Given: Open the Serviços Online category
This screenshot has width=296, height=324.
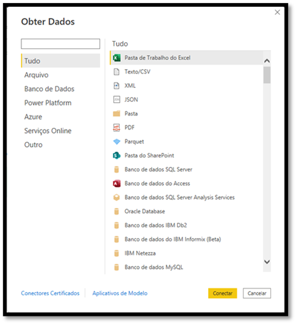Looking at the screenshot, I should 48,131.
